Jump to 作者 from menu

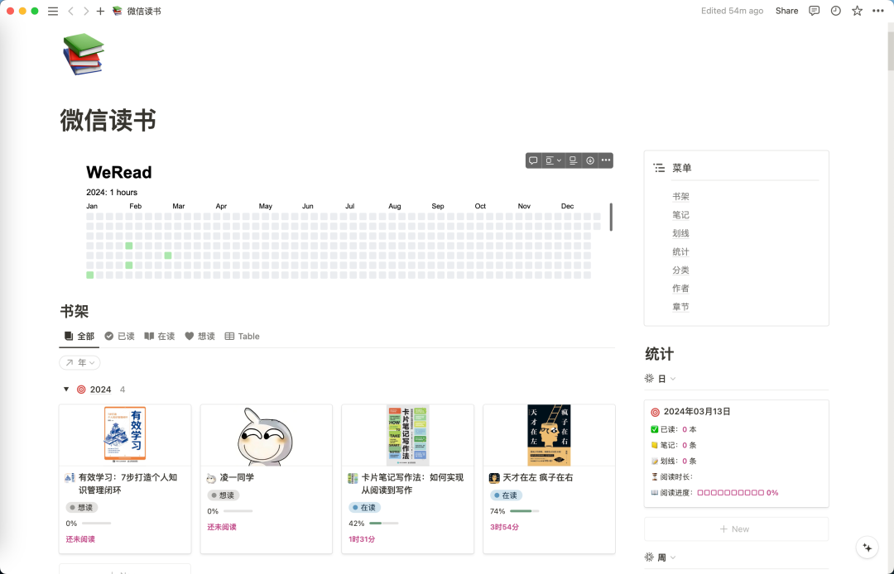[x=680, y=288]
